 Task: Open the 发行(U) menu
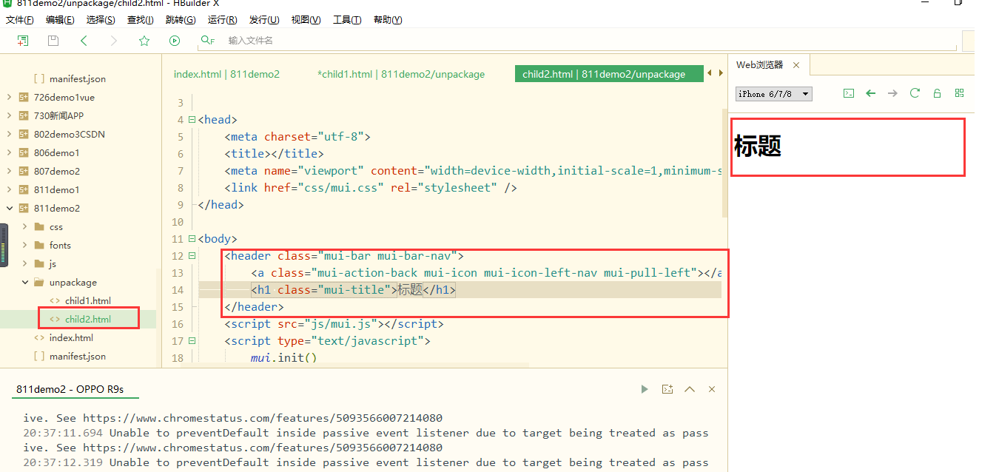tap(264, 20)
